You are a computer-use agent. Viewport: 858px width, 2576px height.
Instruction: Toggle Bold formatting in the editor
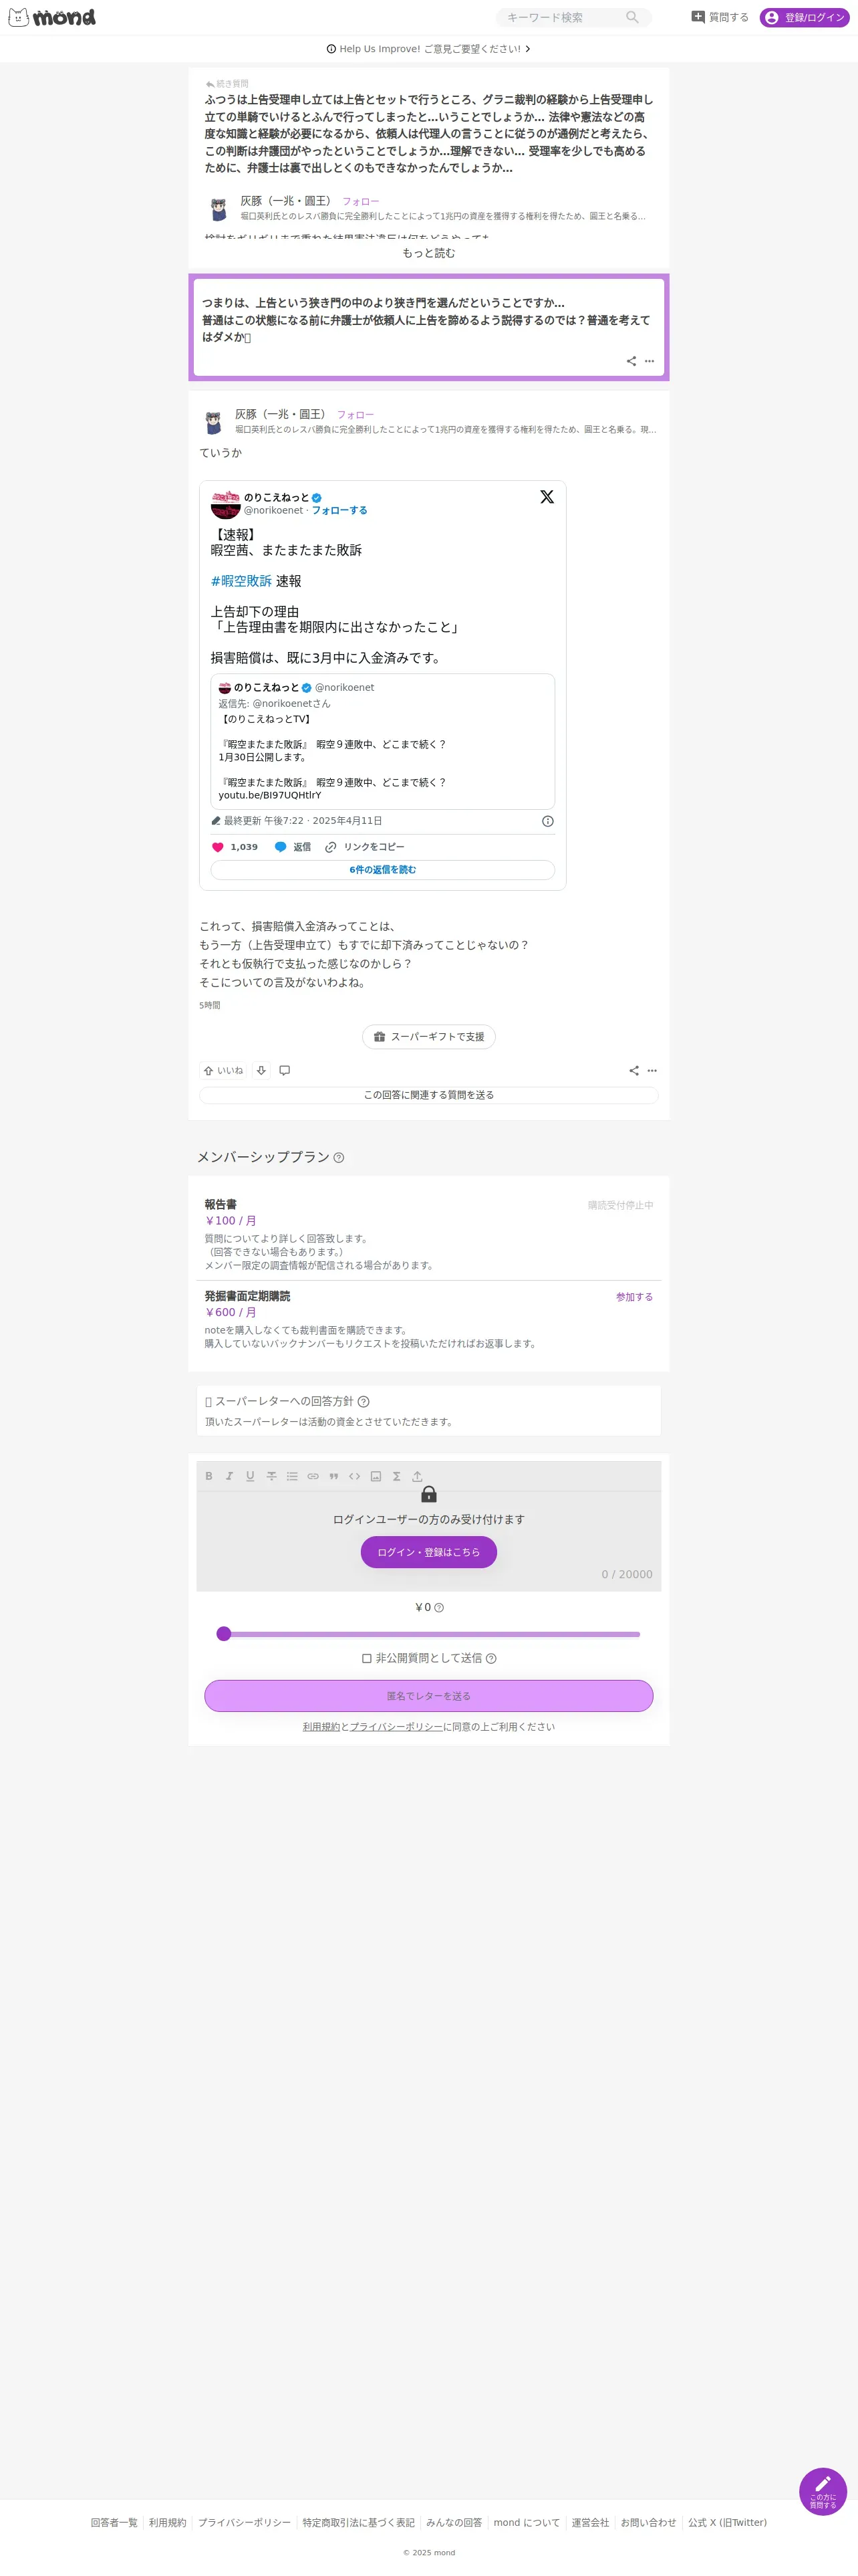(208, 1476)
